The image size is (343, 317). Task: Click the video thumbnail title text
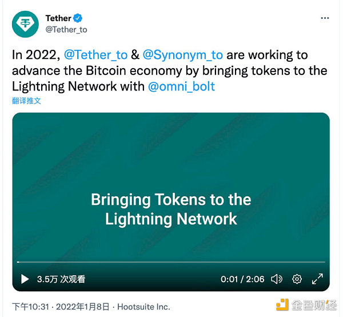171,209
